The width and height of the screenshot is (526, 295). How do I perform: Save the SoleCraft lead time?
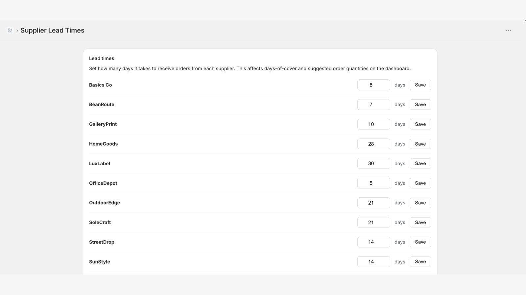tap(420, 223)
